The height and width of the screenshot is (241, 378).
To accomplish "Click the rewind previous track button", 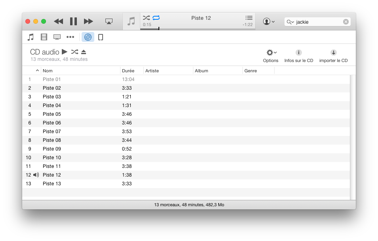I will pyautogui.click(x=58, y=21).
